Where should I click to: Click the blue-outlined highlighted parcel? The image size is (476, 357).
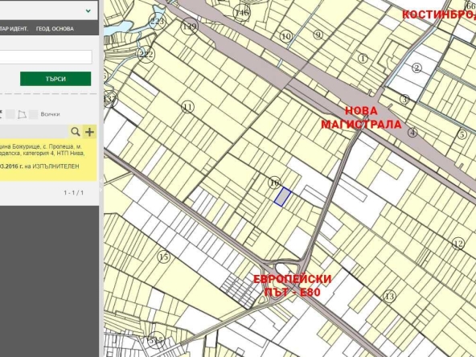point(283,197)
